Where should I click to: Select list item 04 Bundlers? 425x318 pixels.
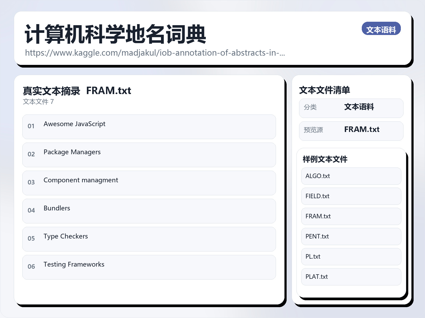(x=149, y=211)
